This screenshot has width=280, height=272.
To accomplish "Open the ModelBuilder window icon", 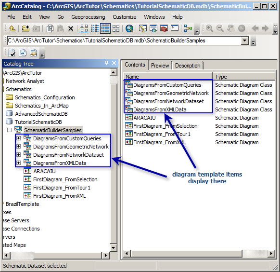I will [188, 28].
